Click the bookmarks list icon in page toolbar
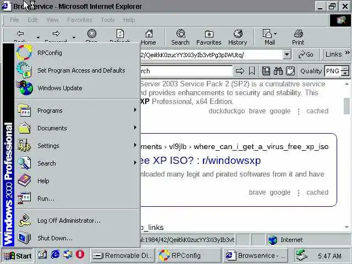 [266, 71]
